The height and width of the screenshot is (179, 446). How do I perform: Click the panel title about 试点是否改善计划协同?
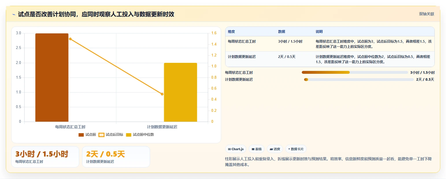[x=96, y=14]
